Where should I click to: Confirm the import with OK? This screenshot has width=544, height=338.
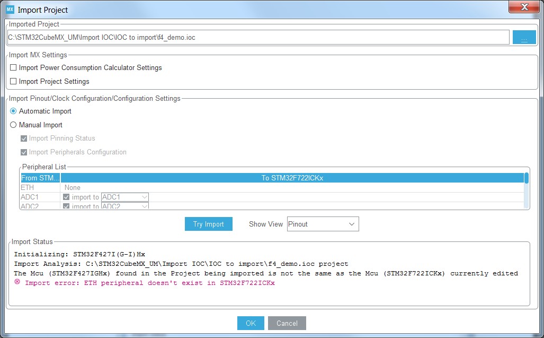pyautogui.click(x=251, y=323)
